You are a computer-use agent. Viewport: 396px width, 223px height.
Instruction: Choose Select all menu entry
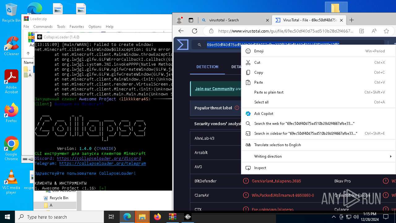pyautogui.click(x=319, y=102)
